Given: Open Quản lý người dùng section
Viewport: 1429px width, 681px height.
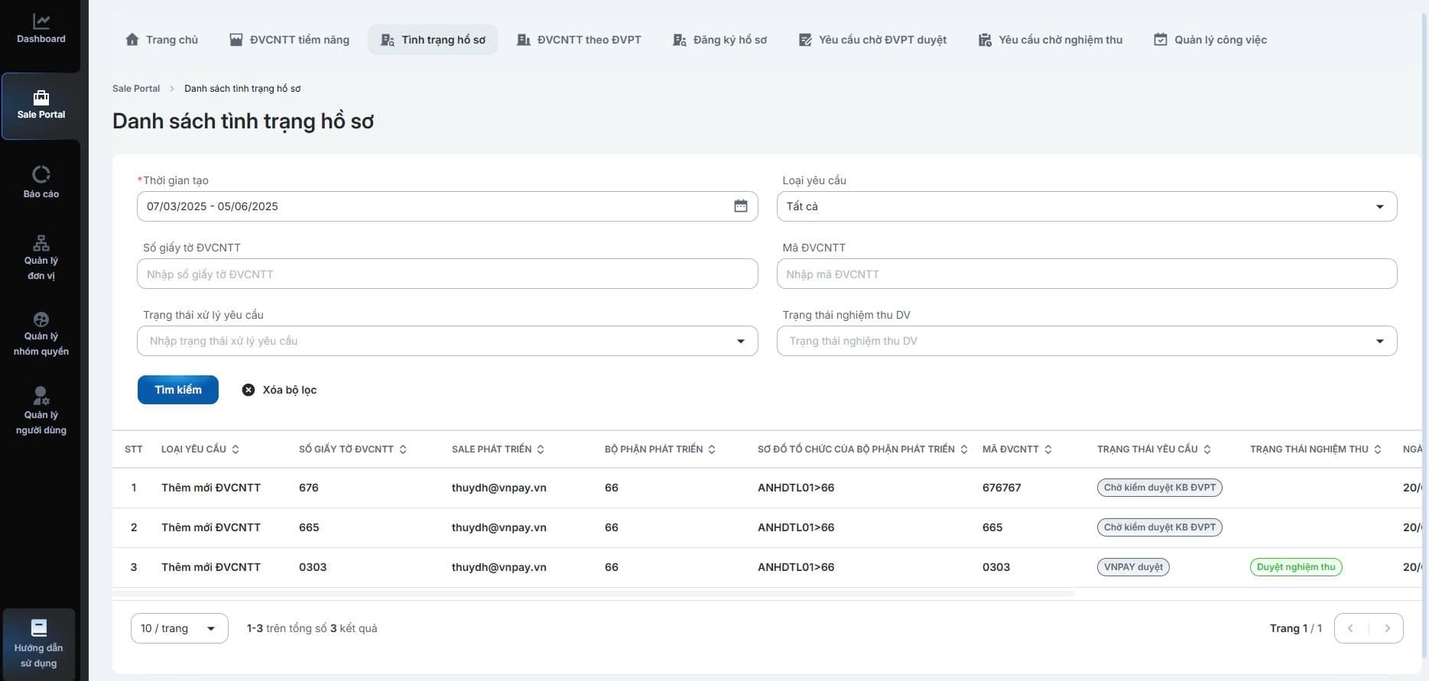Looking at the screenshot, I should pyautogui.click(x=41, y=410).
